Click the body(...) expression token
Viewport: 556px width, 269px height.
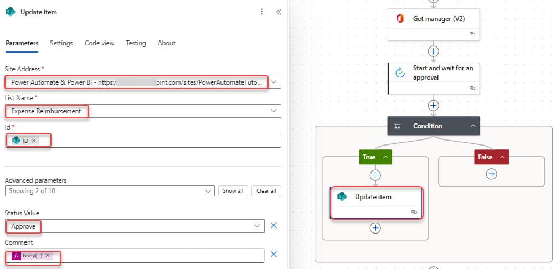(32, 256)
